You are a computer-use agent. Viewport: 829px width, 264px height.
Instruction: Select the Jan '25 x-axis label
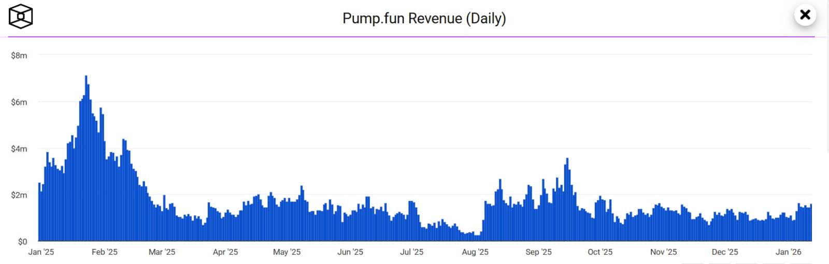tap(41, 252)
